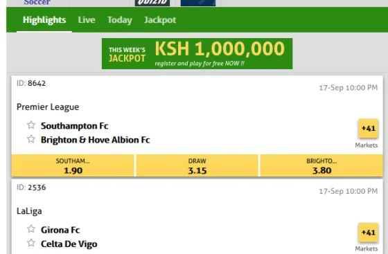This screenshot has width=388, height=254.
Task: Choose Brighton win at 3.80 odds
Action: (x=321, y=165)
